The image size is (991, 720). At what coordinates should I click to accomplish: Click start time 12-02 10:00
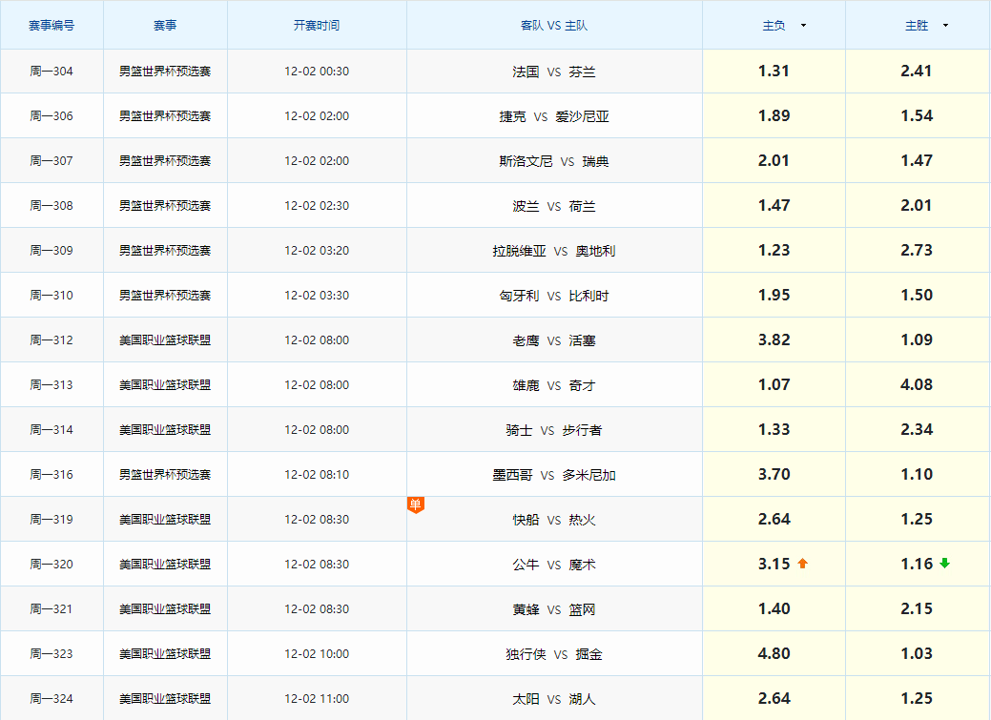point(317,654)
